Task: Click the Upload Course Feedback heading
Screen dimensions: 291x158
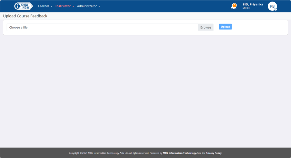Action: [25, 16]
